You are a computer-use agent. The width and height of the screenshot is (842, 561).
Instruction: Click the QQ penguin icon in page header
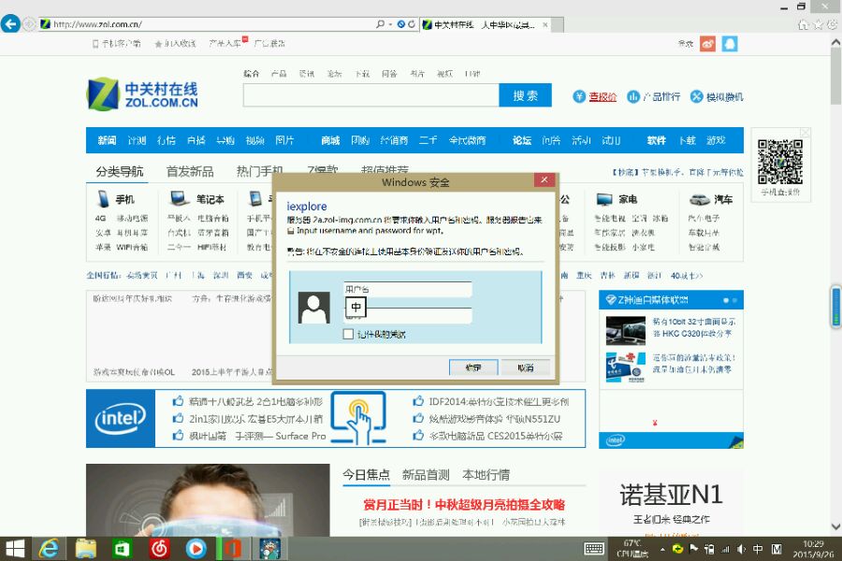tap(729, 44)
